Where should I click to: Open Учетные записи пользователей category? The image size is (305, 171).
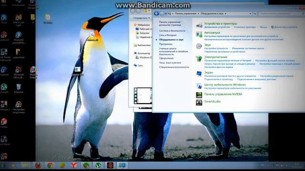click(x=173, y=51)
